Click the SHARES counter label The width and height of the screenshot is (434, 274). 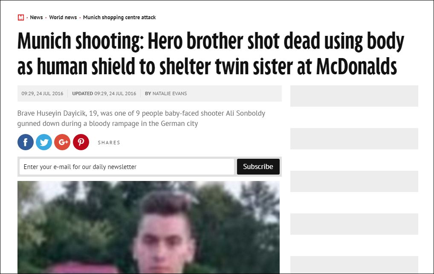pos(109,143)
